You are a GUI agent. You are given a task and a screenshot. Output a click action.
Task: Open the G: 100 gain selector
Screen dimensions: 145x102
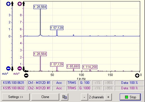click(85, 83)
